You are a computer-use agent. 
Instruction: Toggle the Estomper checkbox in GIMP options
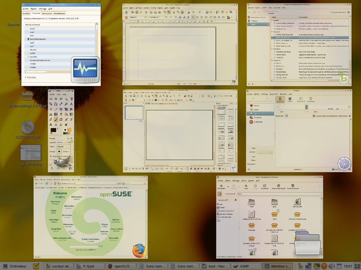(x=51, y=160)
